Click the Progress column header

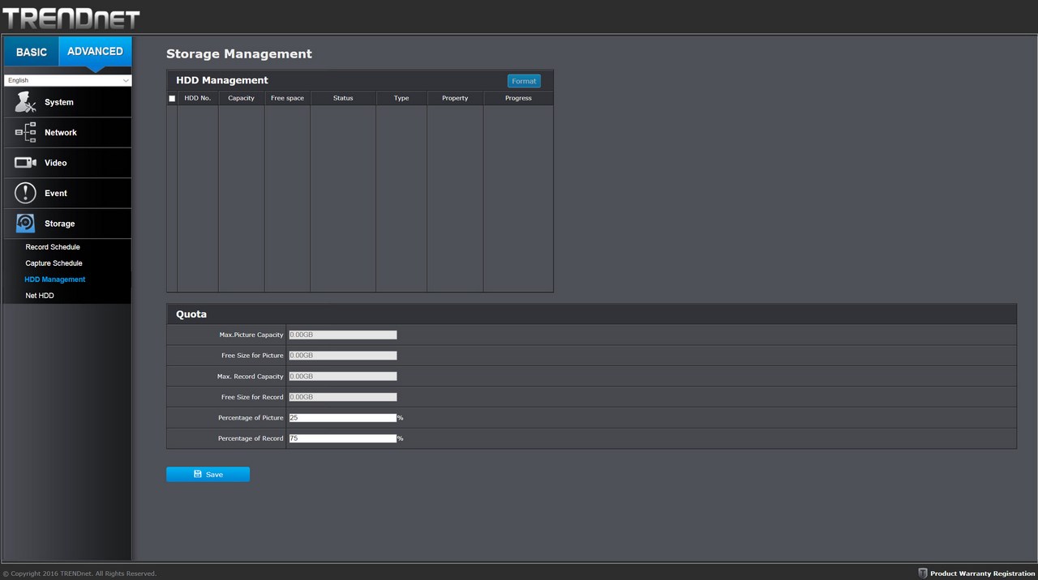coord(518,98)
